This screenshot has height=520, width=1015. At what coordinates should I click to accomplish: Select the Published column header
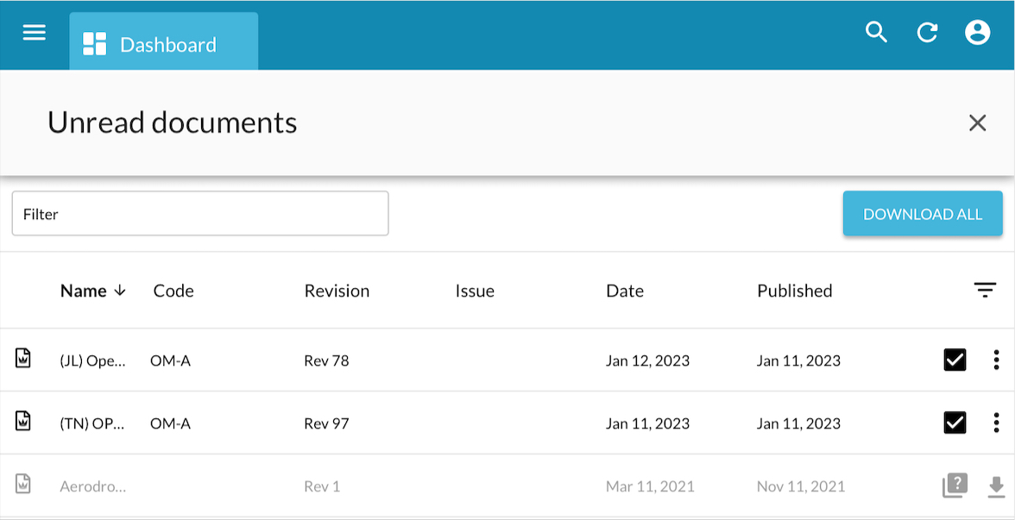794,291
